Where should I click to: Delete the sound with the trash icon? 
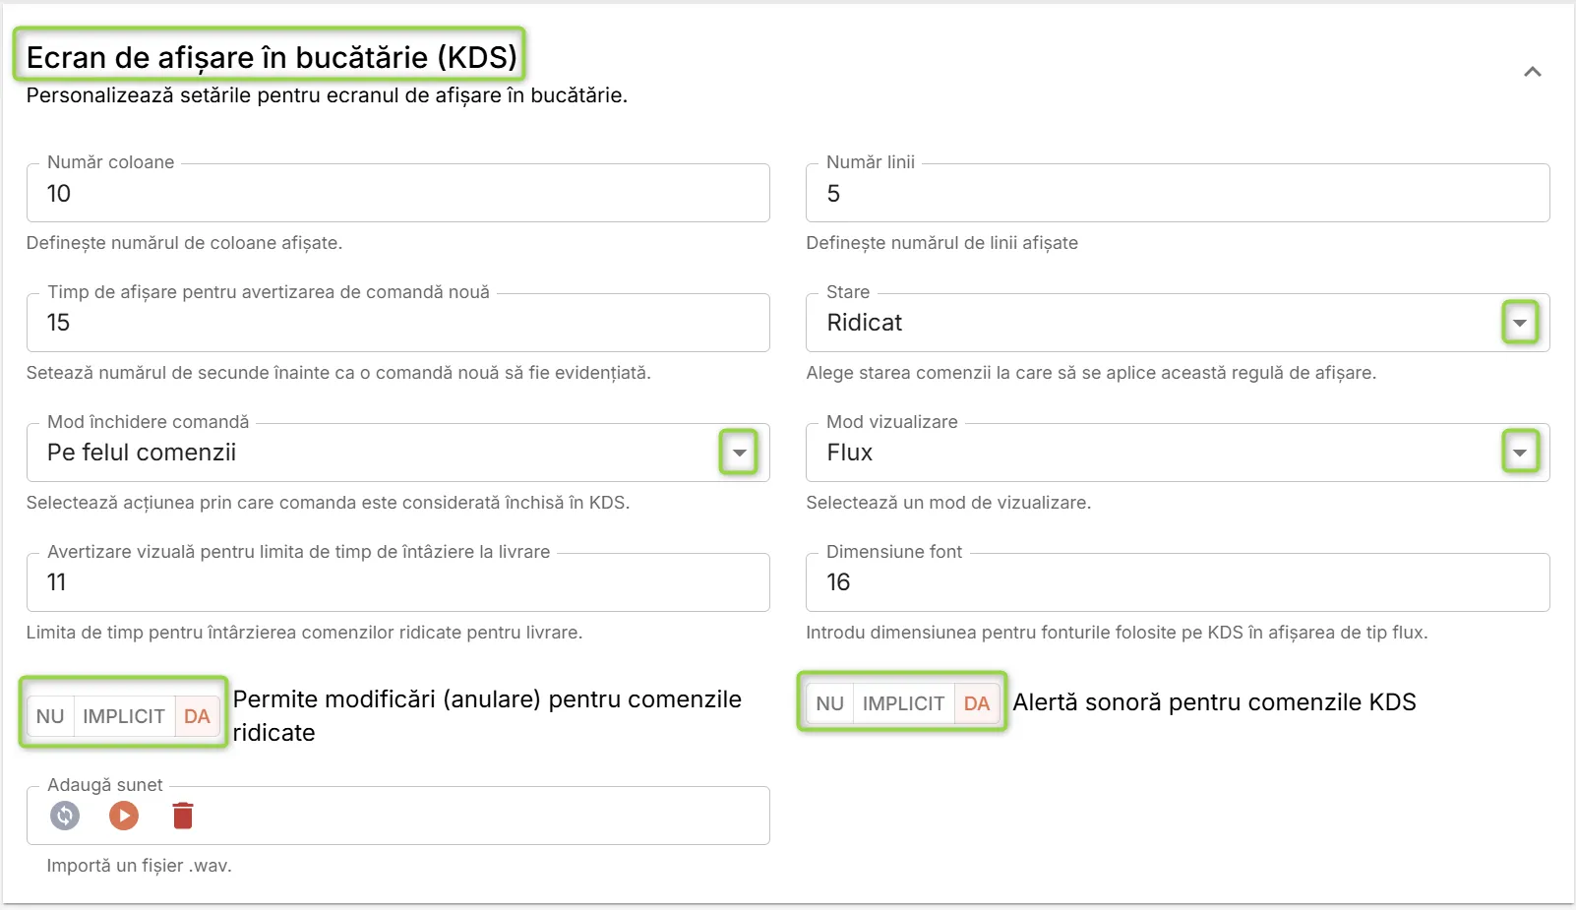pyautogui.click(x=183, y=816)
